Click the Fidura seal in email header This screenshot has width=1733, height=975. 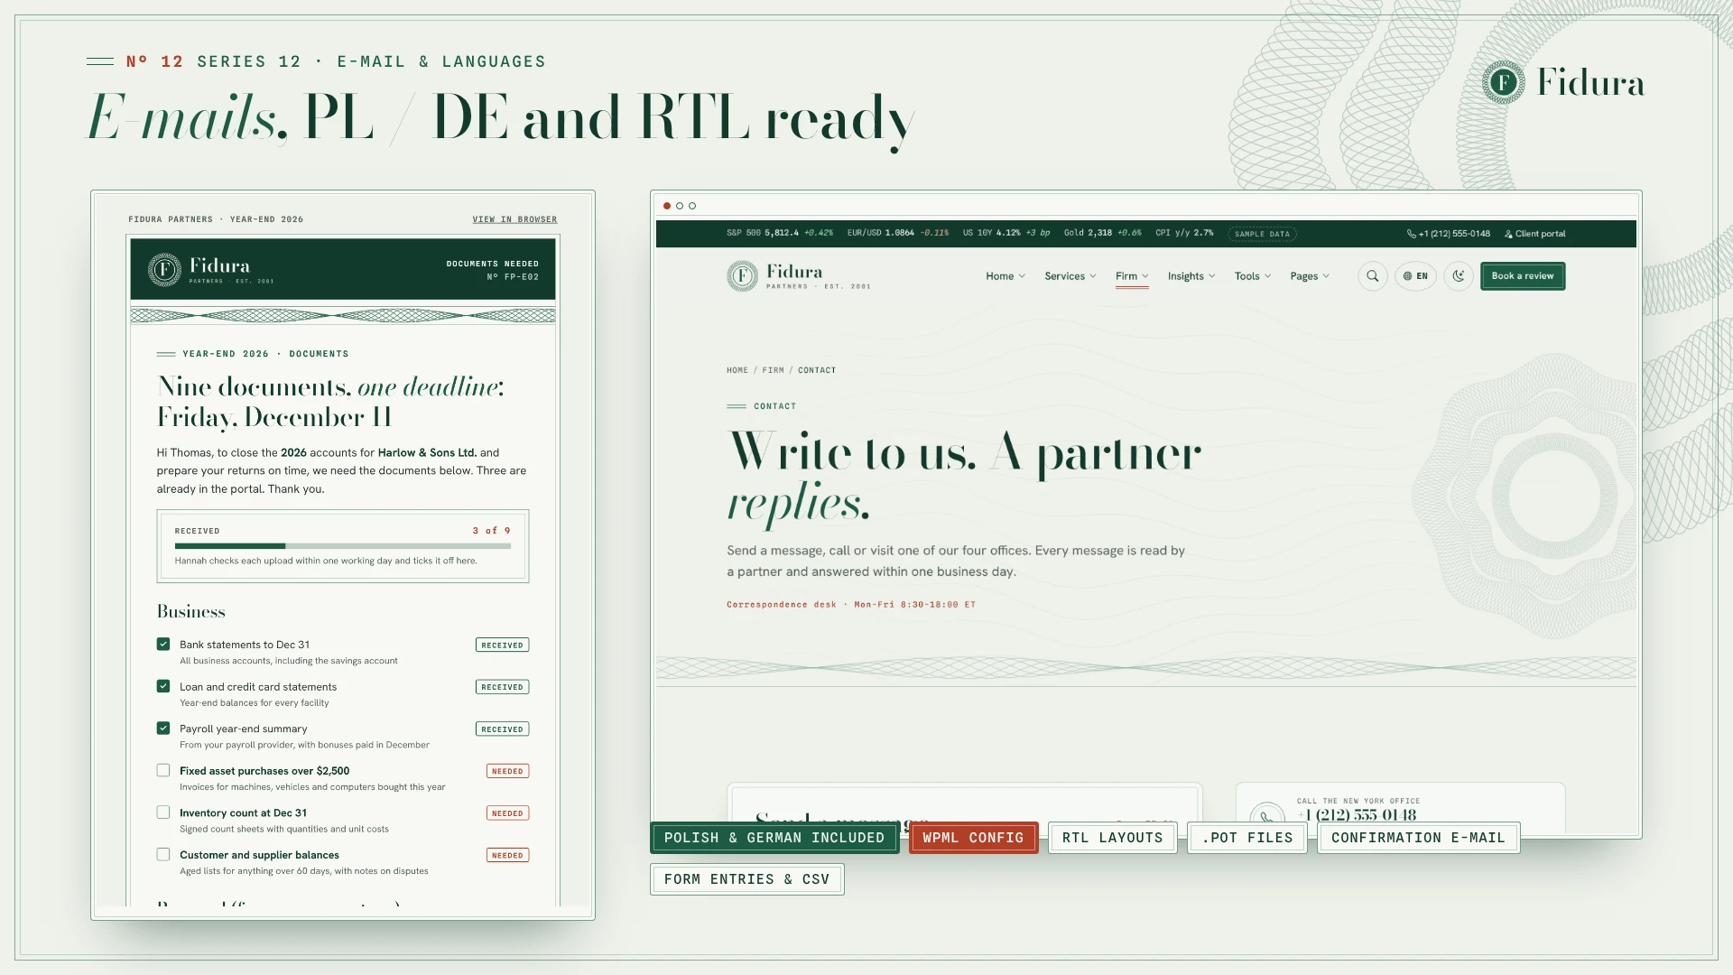pyautogui.click(x=164, y=269)
